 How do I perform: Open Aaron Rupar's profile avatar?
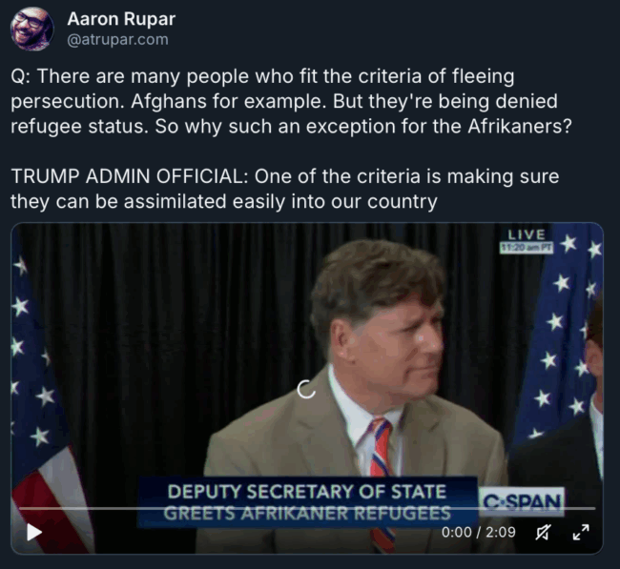32,29
